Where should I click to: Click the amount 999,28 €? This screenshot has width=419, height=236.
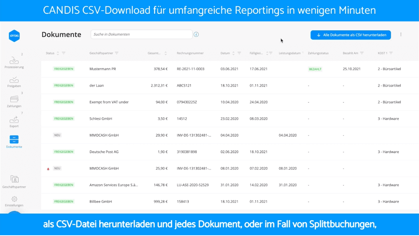(x=161, y=201)
